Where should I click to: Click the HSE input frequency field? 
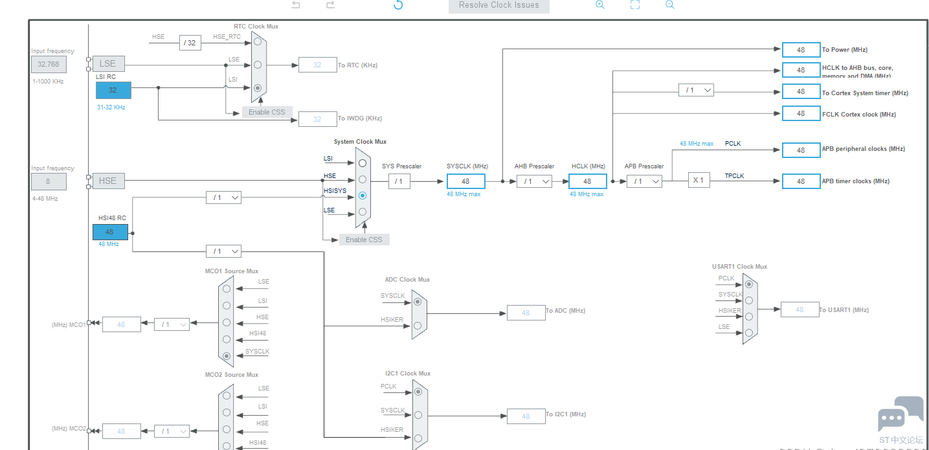[x=48, y=182]
